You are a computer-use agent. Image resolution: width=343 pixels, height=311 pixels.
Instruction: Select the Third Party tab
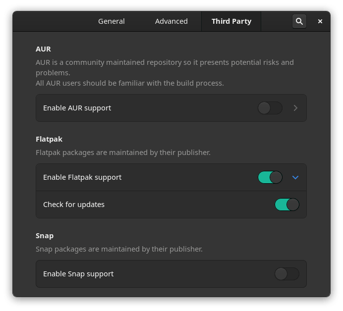231,21
